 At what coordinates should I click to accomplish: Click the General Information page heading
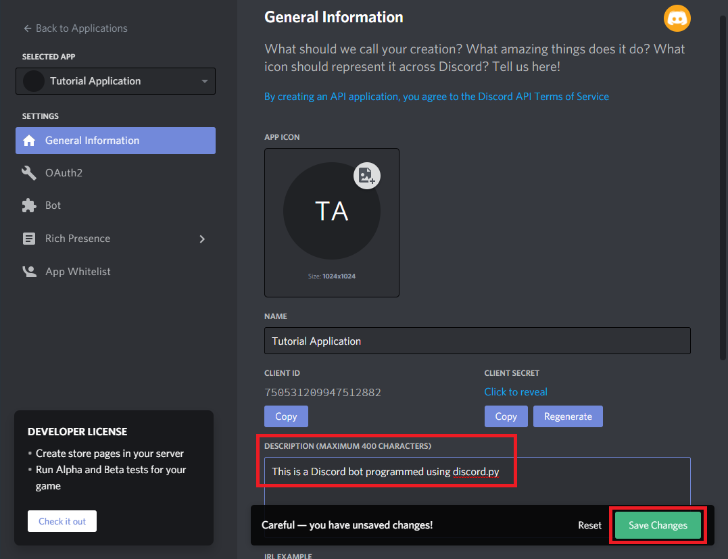(x=334, y=17)
